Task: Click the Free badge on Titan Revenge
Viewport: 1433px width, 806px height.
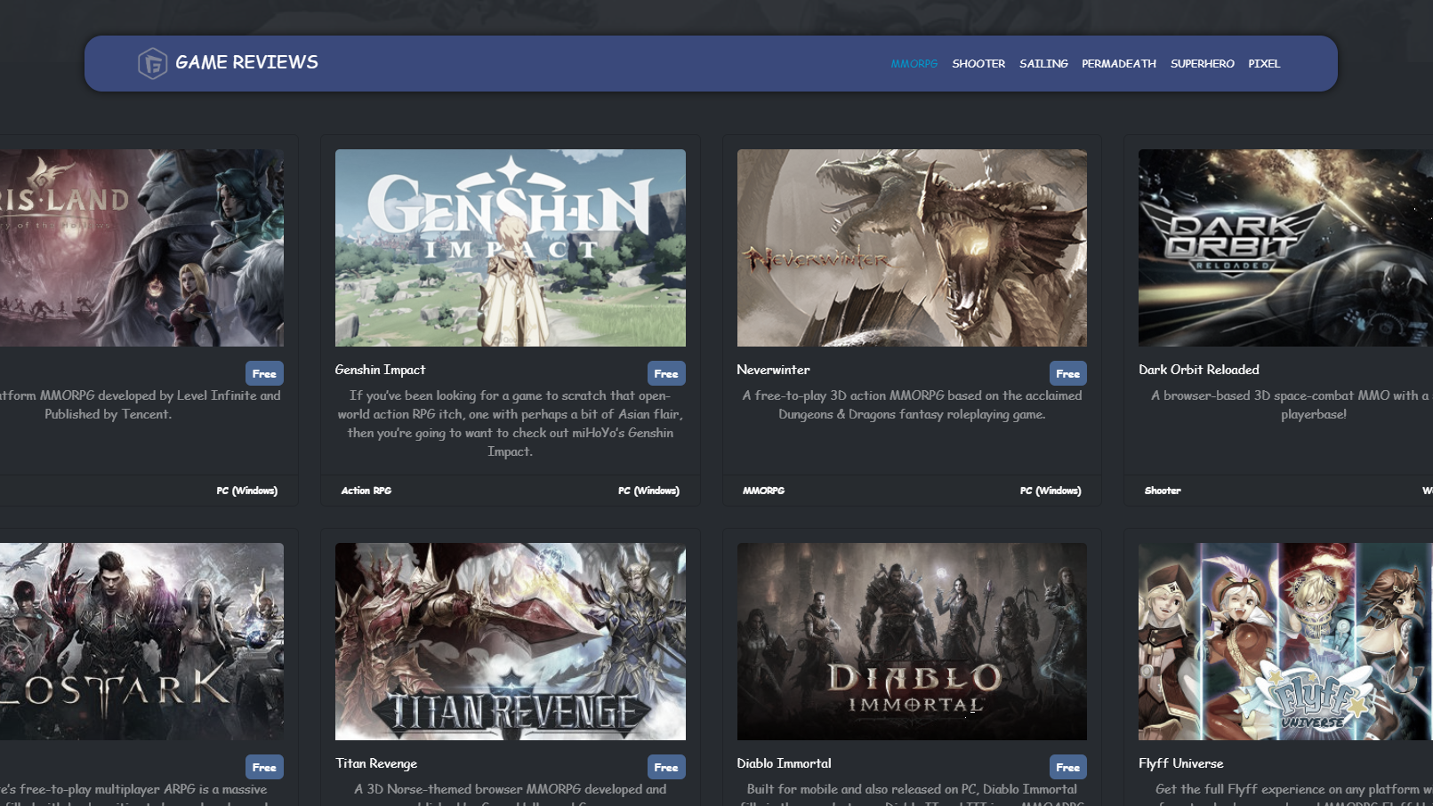Action: (x=667, y=767)
